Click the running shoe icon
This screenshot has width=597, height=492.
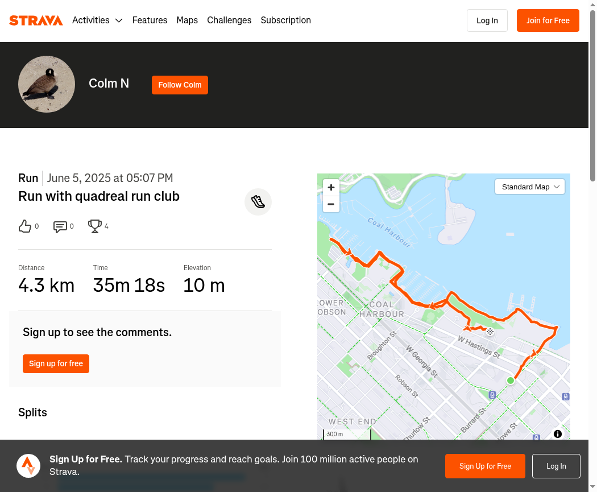point(258,202)
